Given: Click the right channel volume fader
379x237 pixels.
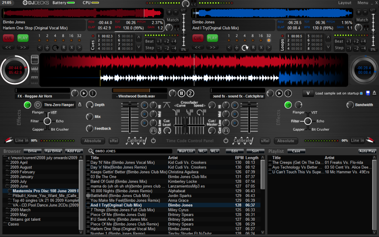Looking at the screenshot, I should (x=249, y=104).
